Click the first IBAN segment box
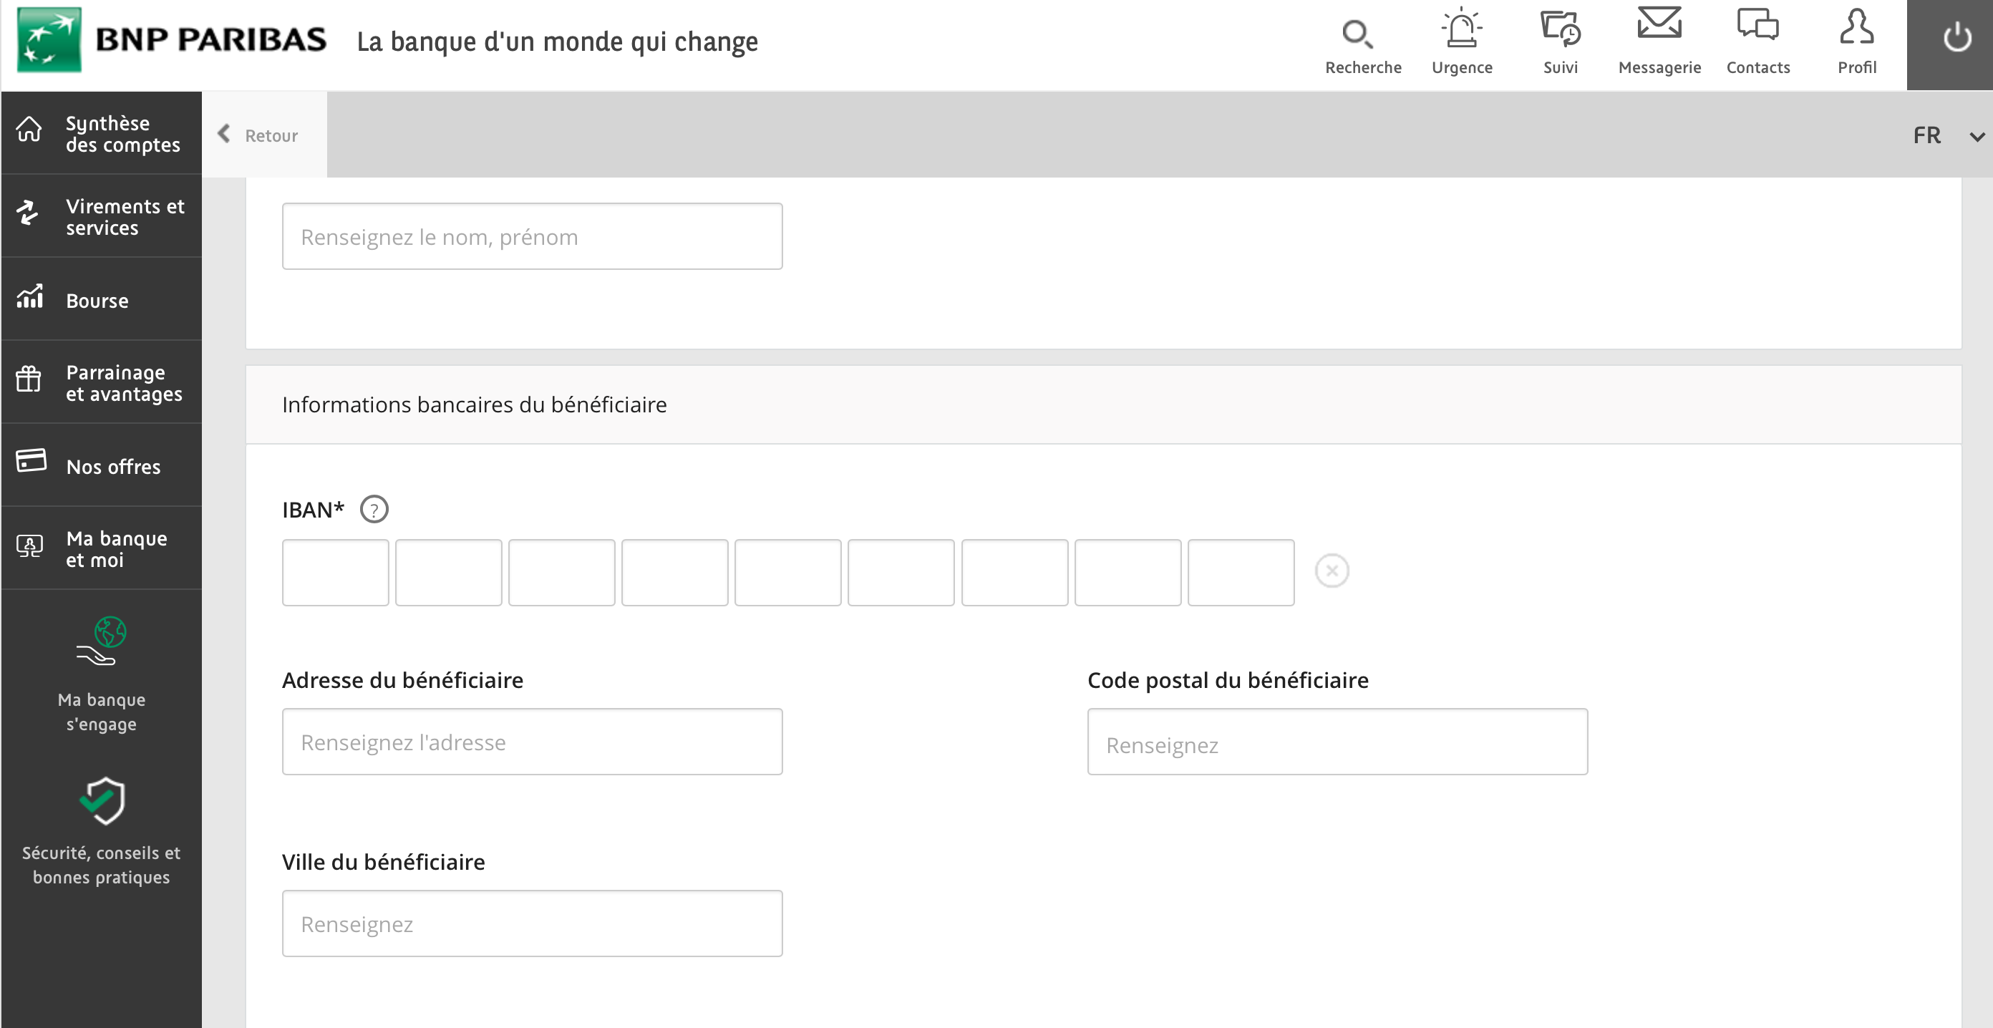1993x1028 pixels. tap(335, 573)
